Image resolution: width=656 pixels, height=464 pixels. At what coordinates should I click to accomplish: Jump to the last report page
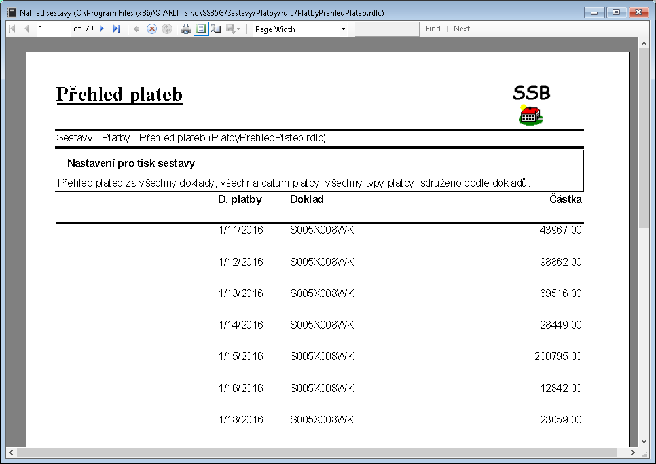tap(117, 29)
